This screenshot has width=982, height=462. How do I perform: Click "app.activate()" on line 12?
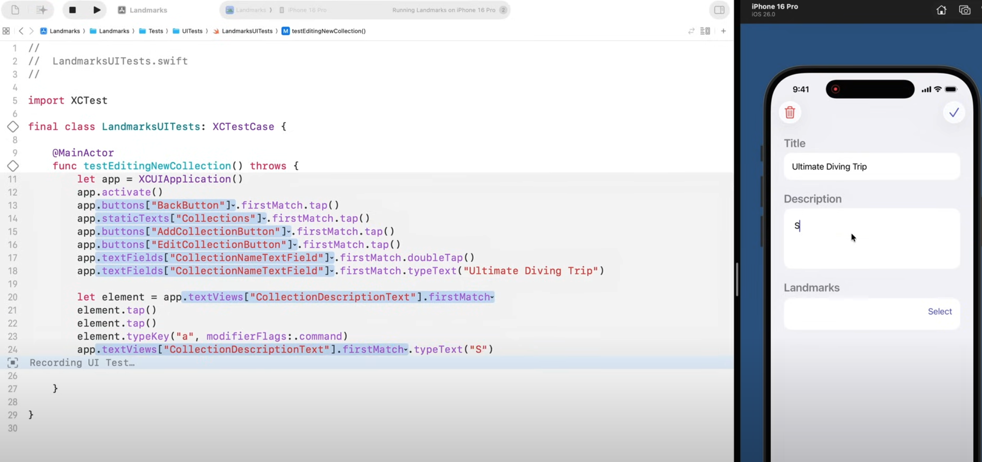click(x=120, y=192)
